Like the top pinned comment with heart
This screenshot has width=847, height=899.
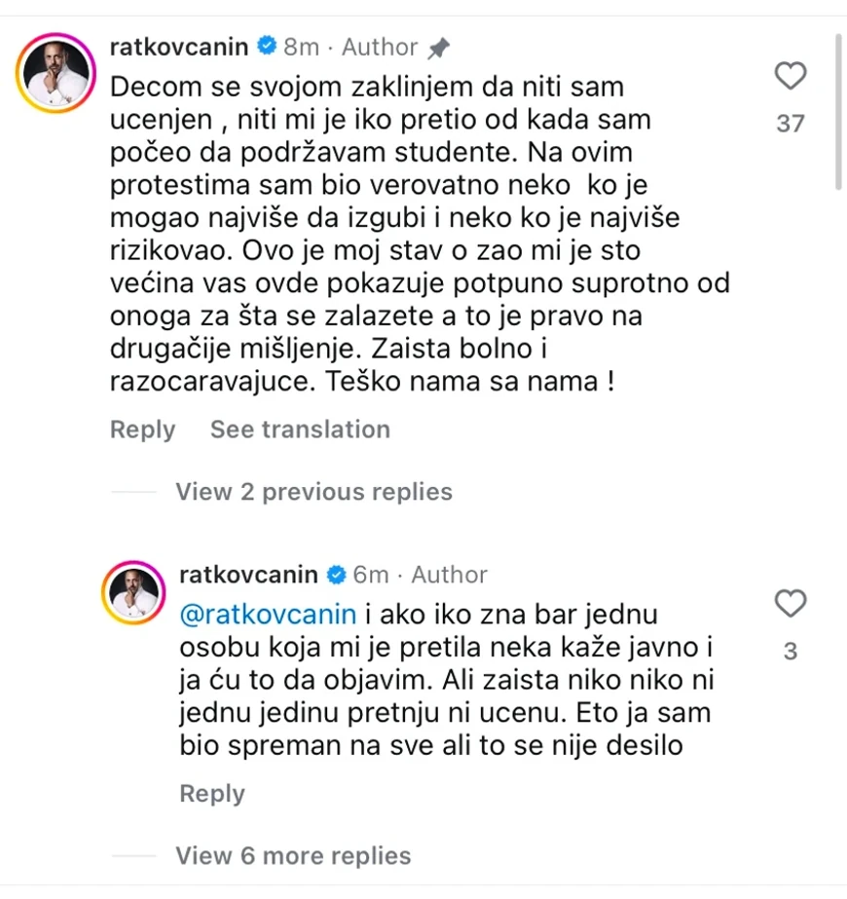pyautogui.click(x=790, y=75)
